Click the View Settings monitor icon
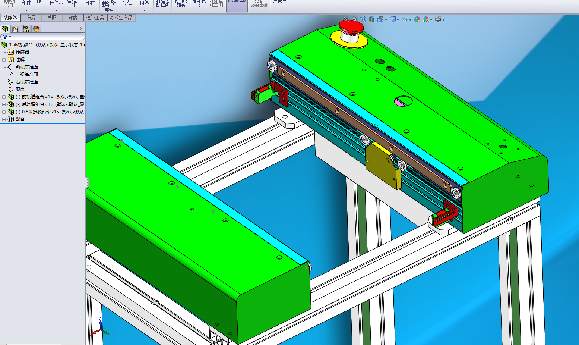The height and width of the screenshot is (345, 579). tap(438, 19)
